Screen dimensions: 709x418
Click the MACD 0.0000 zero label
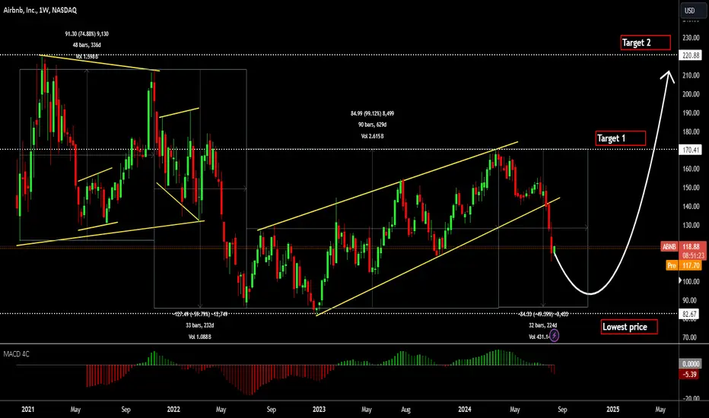pos(691,364)
